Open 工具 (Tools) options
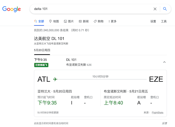This screenshot has width=175, height=127. pyautogui.click(x=164, y=21)
